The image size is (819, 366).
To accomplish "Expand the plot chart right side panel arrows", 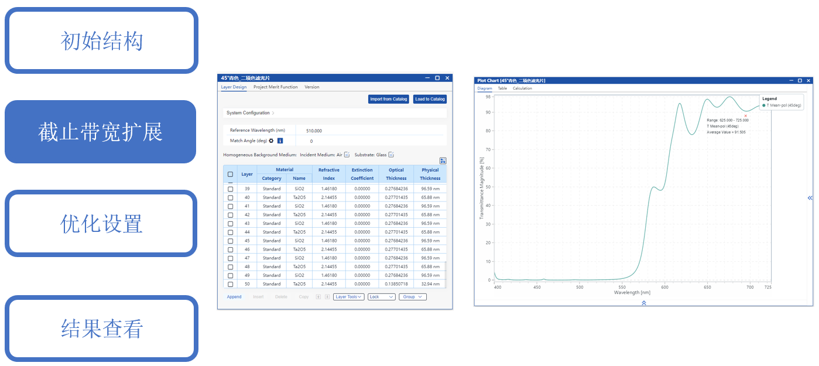I will [x=810, y=198].
